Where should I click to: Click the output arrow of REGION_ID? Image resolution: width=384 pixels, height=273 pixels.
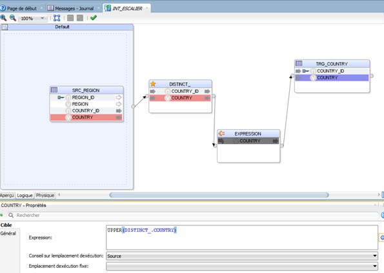point(119,97)
